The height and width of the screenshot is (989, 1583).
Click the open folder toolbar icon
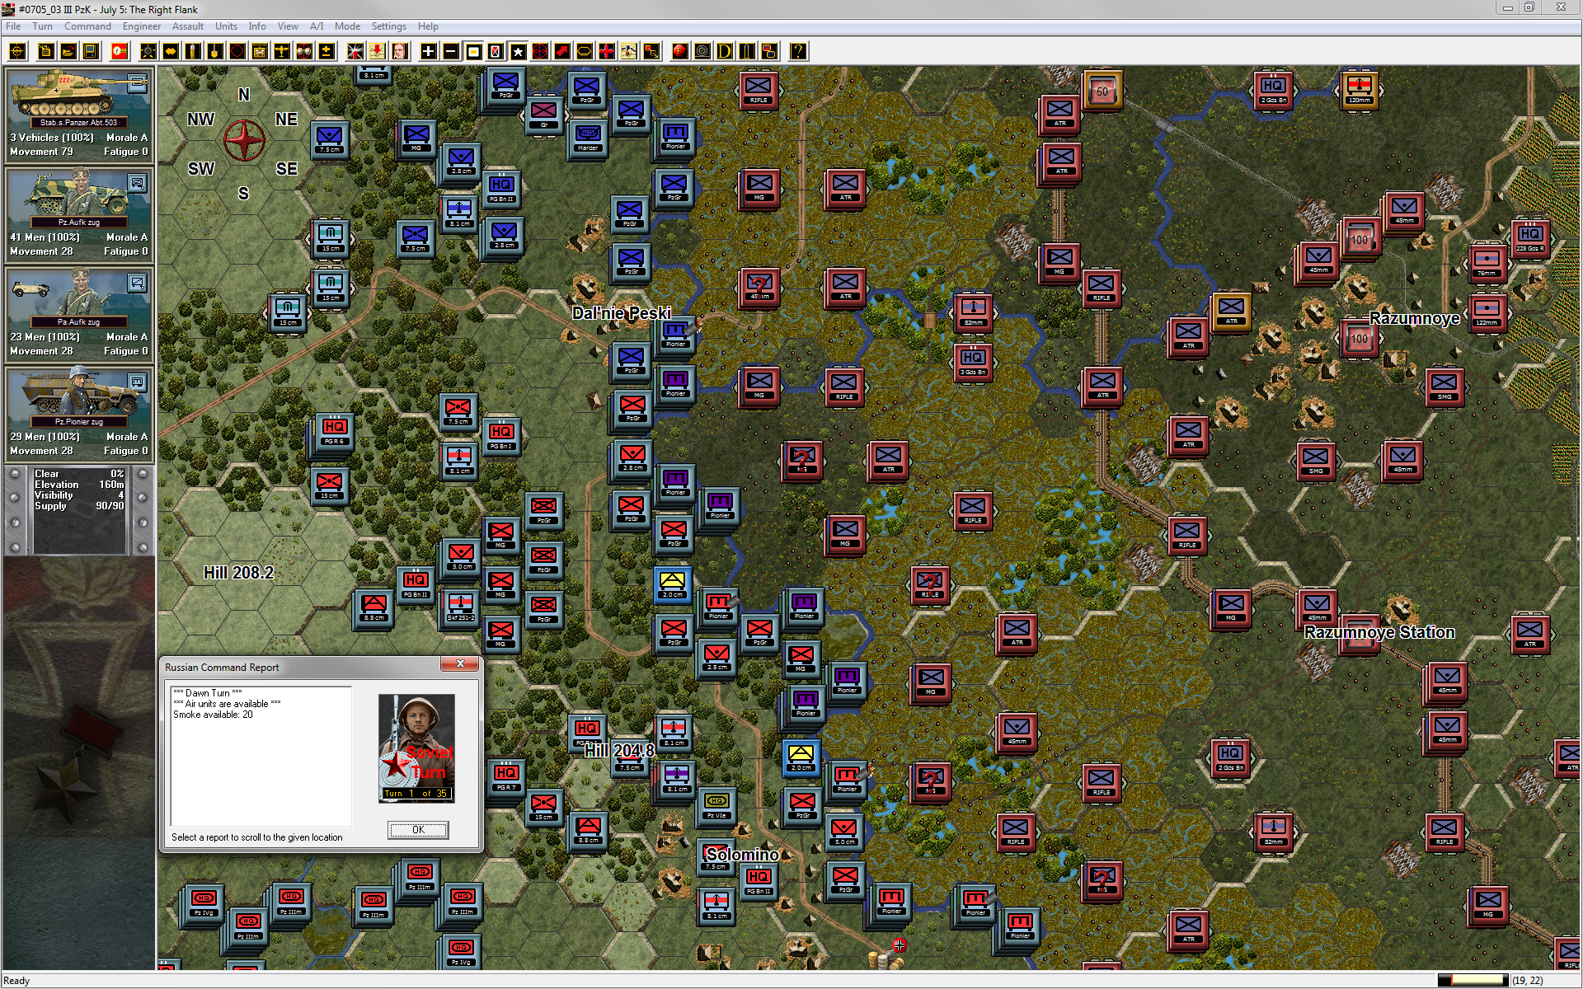coord(68,51)
